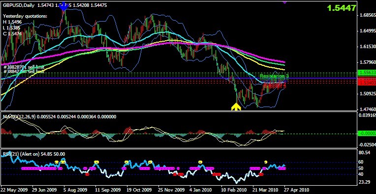Click the 1.61530 price axis label

click(368, 47)
